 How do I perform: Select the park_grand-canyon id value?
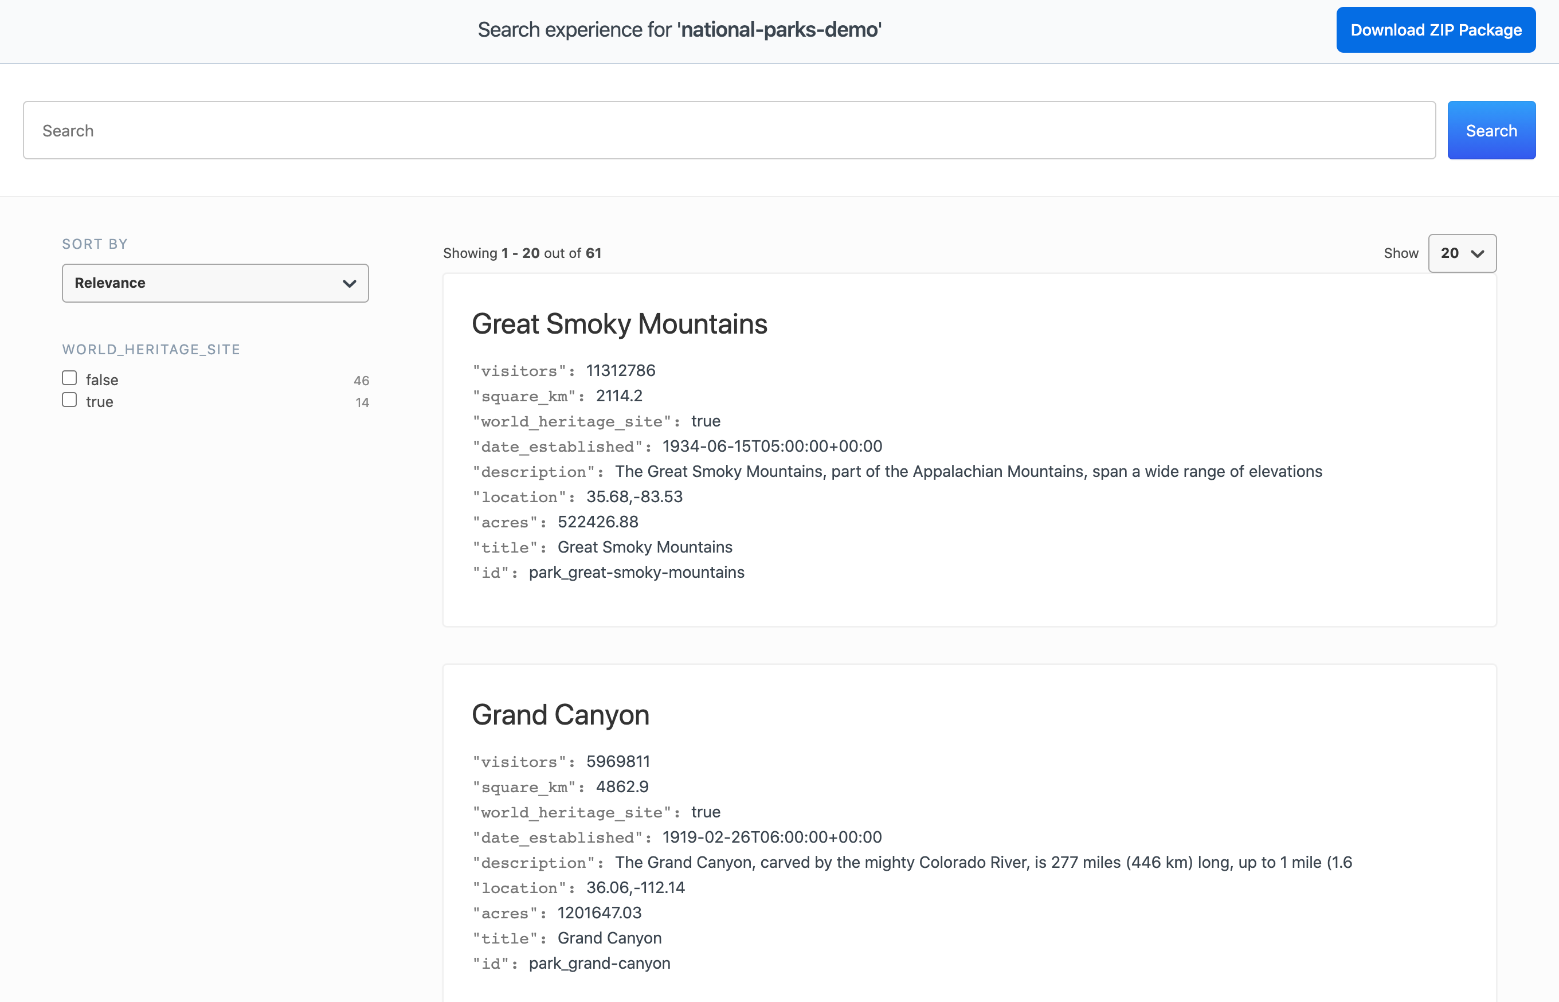tap(599, 963)
